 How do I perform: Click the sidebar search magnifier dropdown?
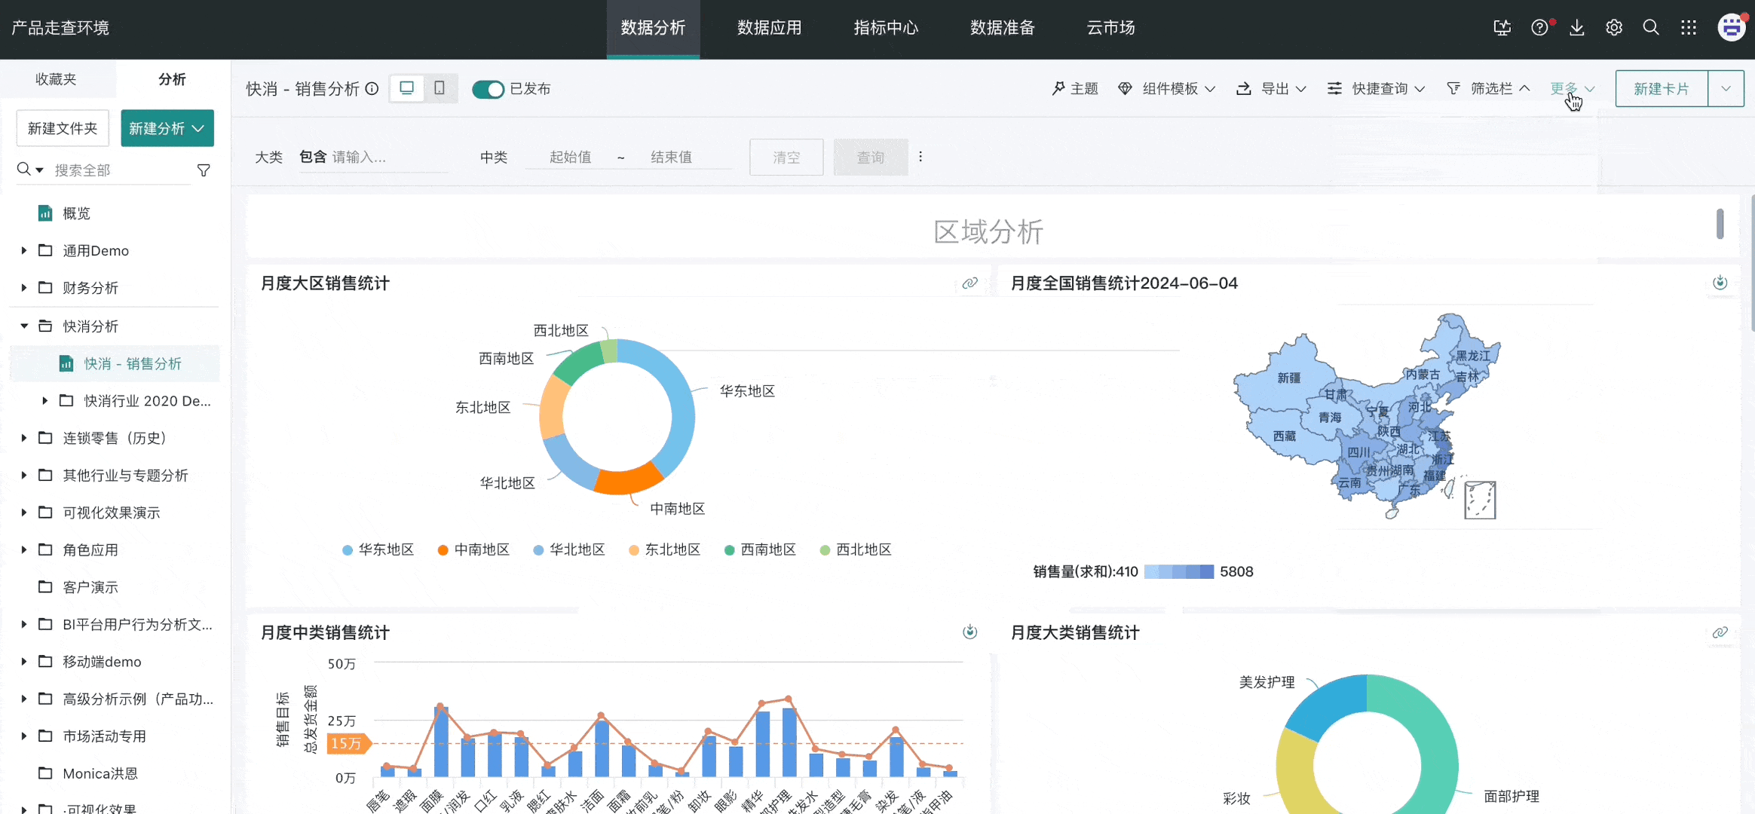click(30, 170)
